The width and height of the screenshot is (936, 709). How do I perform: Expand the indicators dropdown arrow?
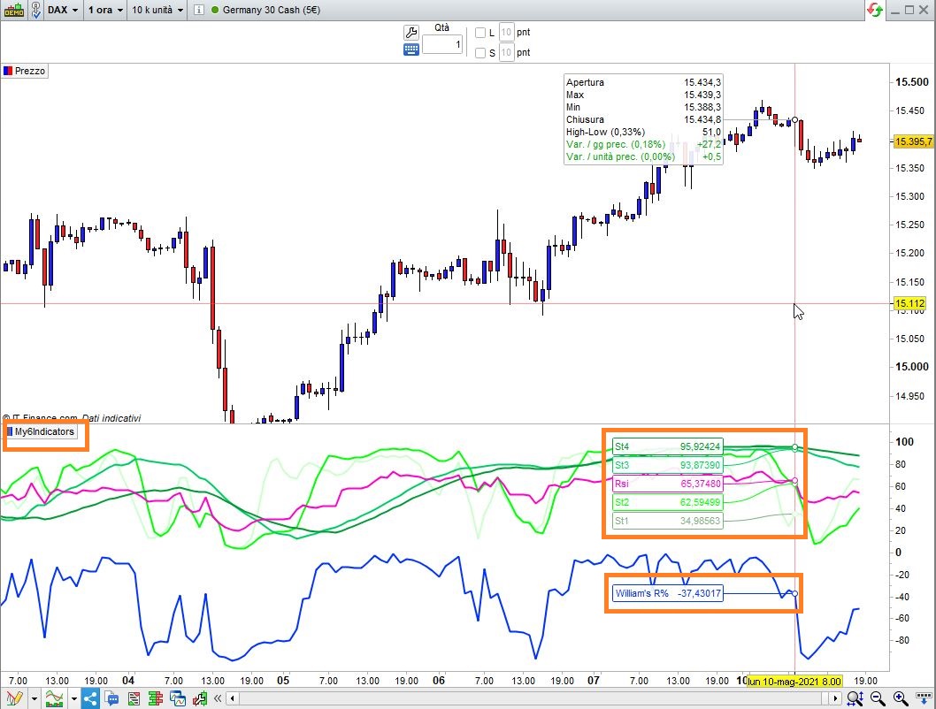[x=74, y=698]
